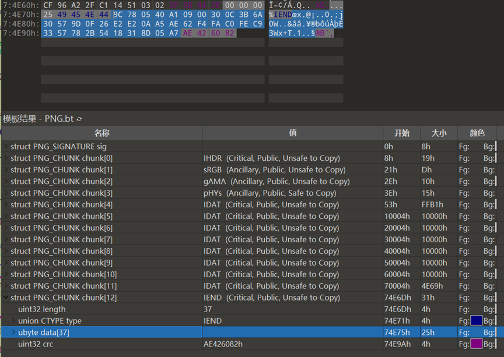
Task: Expand the ubyte data[37] array
Action: point(13,333)
